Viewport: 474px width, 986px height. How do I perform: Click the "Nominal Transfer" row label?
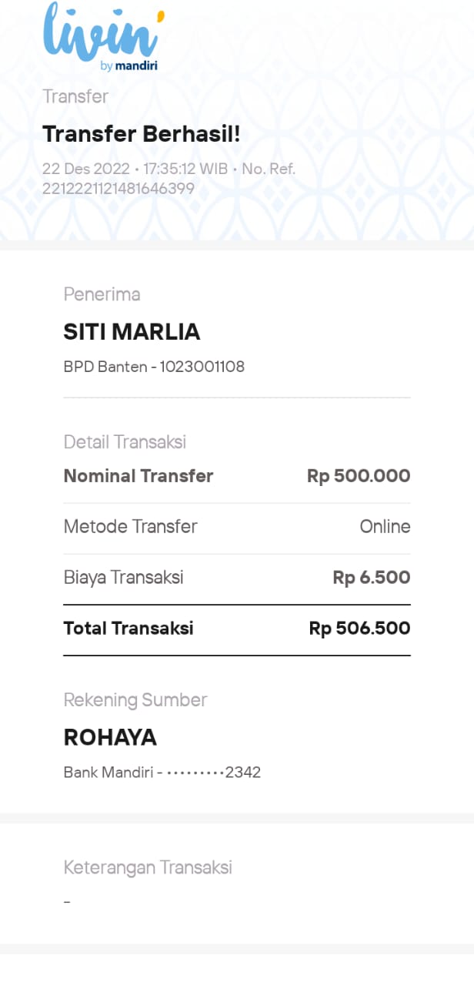138,476
